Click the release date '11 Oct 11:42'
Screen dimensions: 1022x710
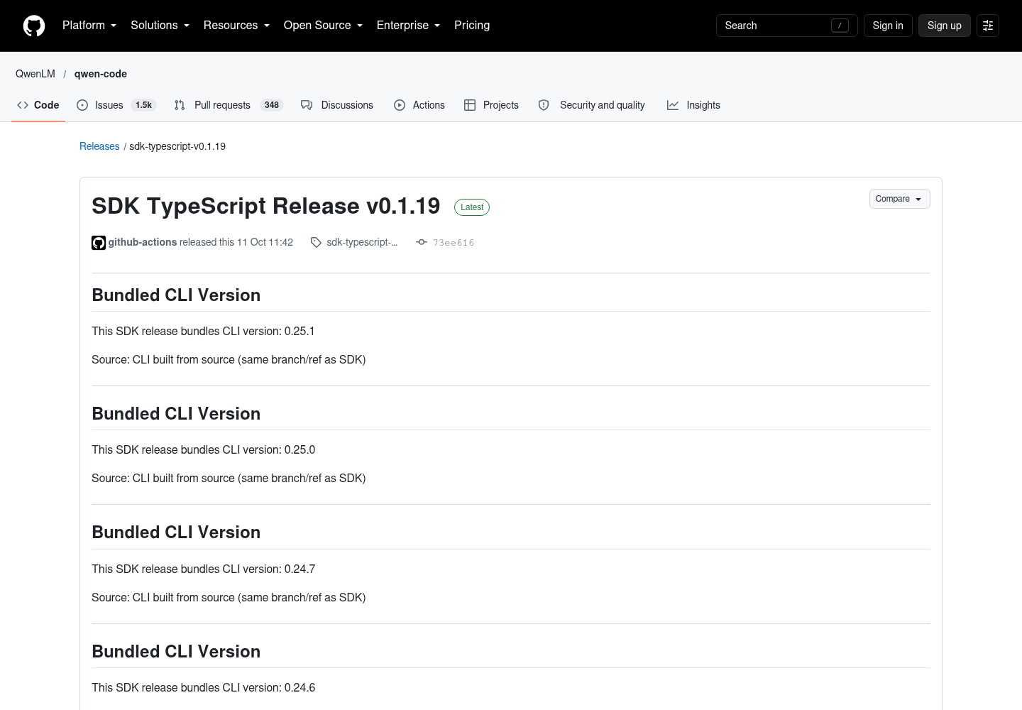coord(265,242)
